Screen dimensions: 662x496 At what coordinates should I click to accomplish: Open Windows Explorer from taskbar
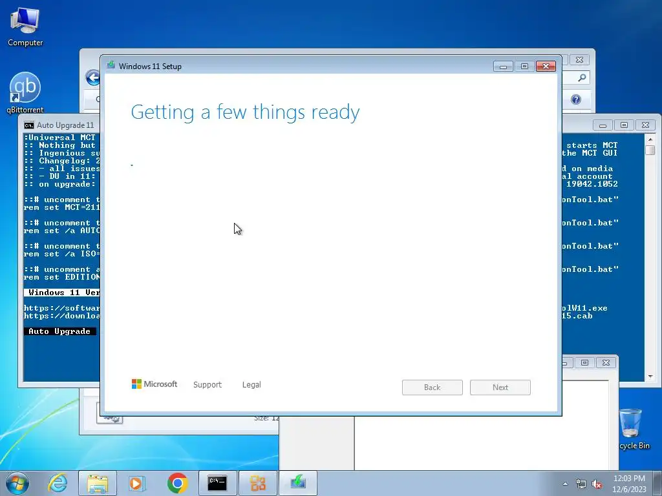pyautogui.click(x=98, y=483)
